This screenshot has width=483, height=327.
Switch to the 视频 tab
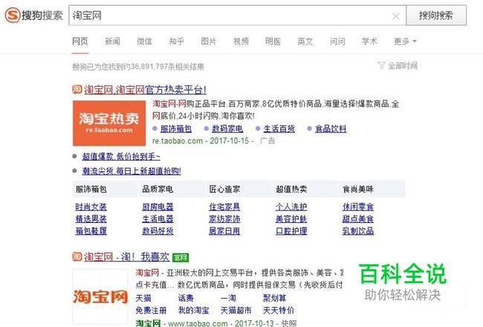point(241,42)
